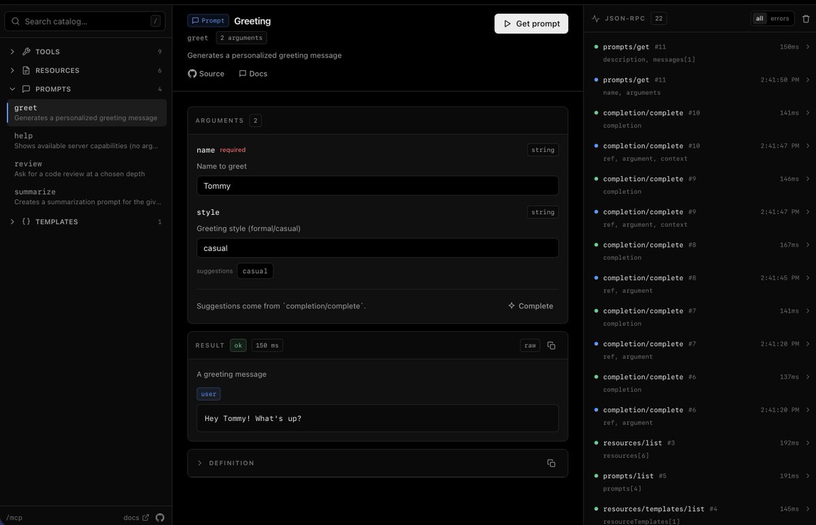Click the completion/complete #8 167ms entry
Image resolution: width=816 pixels, height=525 pixels.
pyautogui.click(x=700, y=251)
